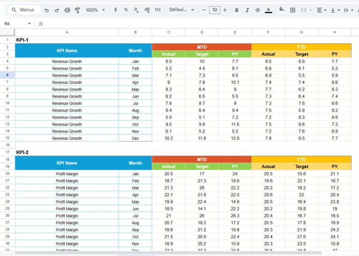Select the MTD PY 10.1 cell for Apr
This screenshot has width=359, height=256.
click(235, 82)
